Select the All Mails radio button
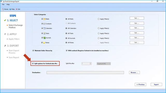This screenshot has width=166, height=93. [x=66, y=19]
